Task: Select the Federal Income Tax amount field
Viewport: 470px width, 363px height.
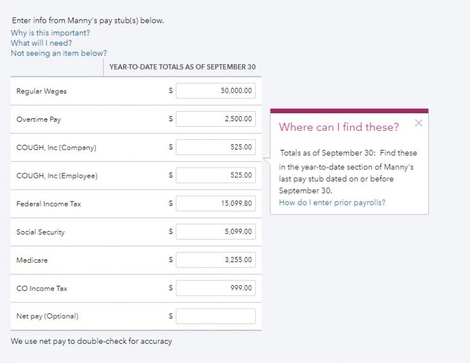Action: point(216,203)
